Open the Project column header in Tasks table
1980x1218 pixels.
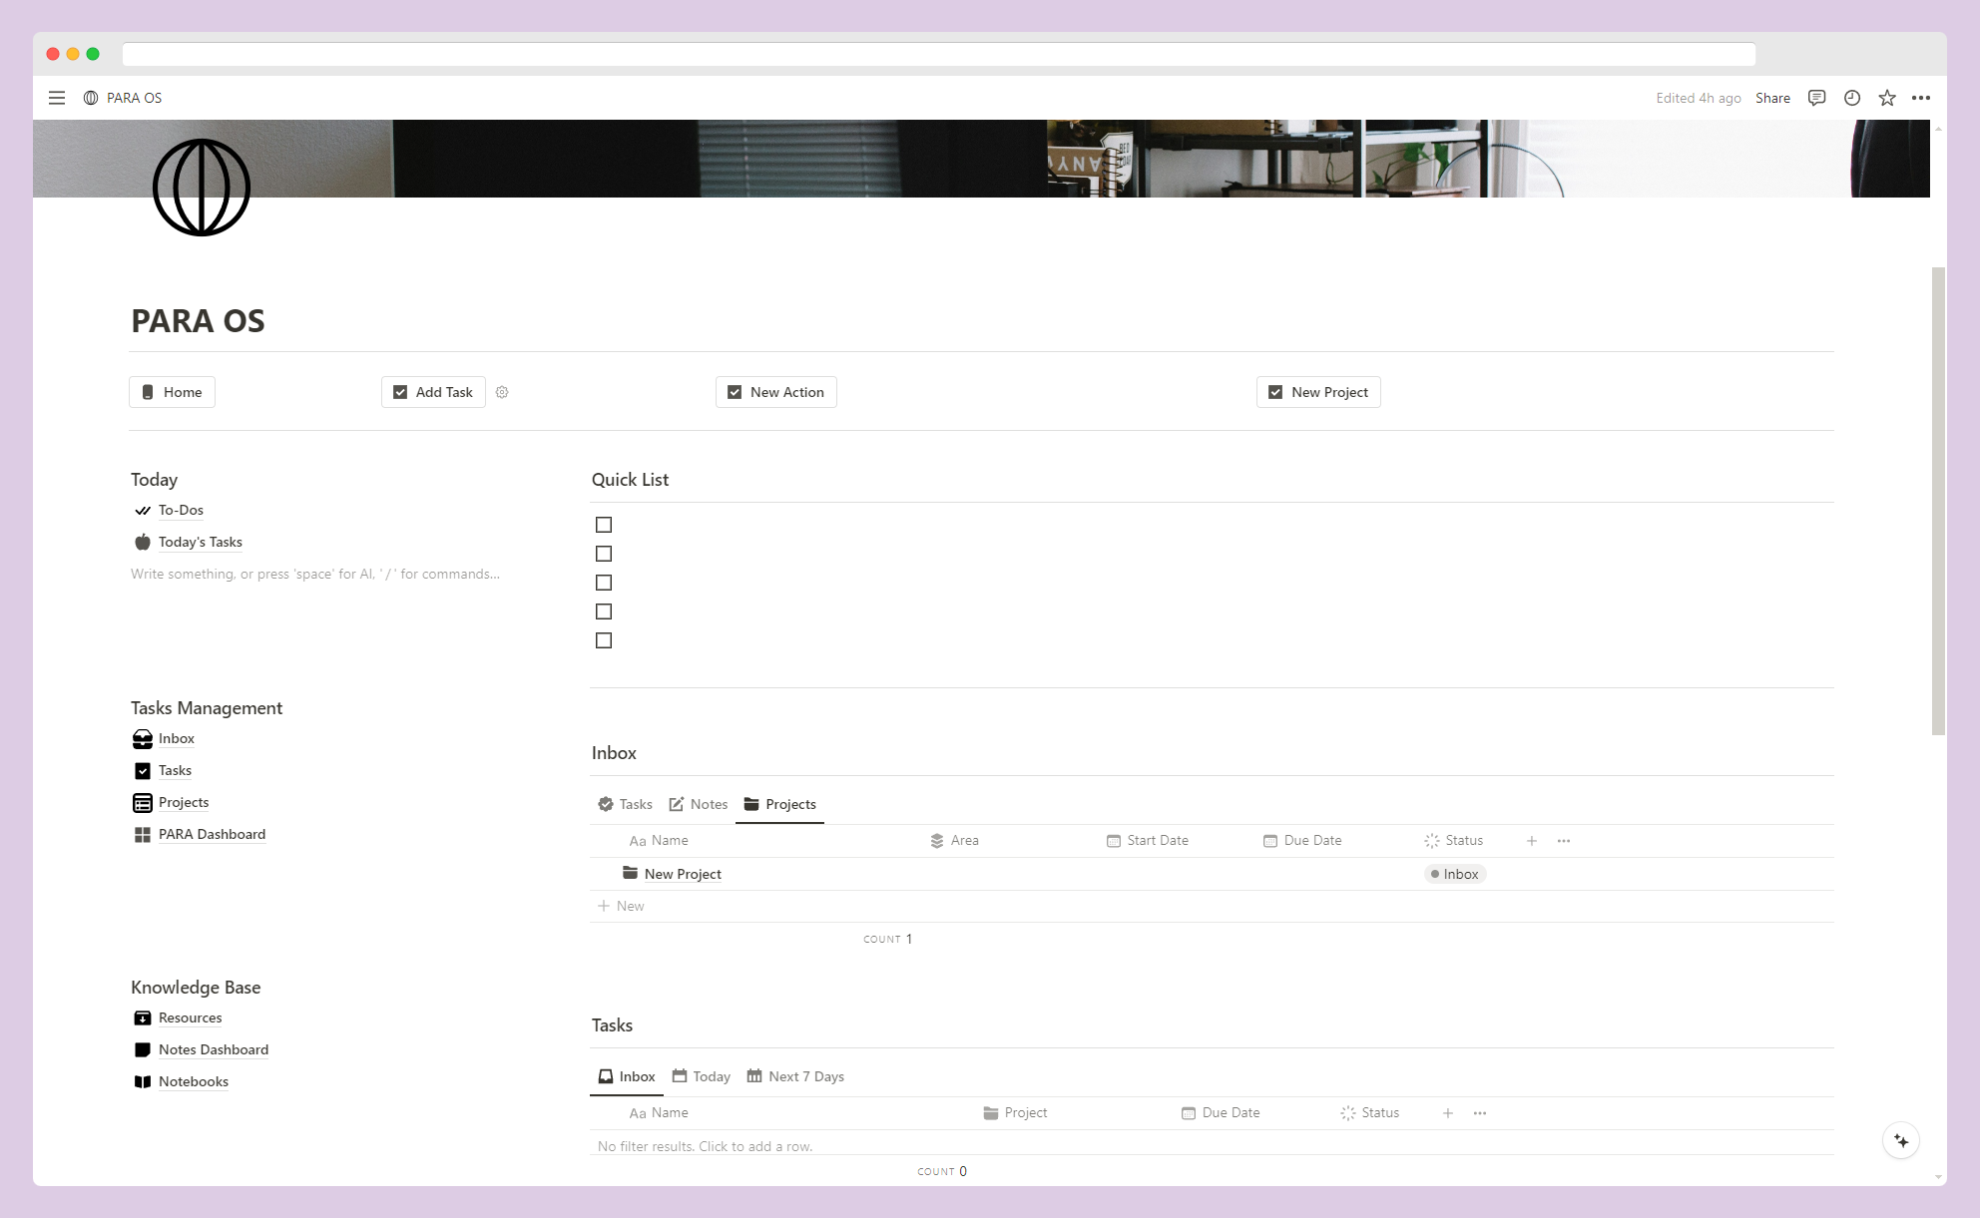click(x=1015, y=1113)
